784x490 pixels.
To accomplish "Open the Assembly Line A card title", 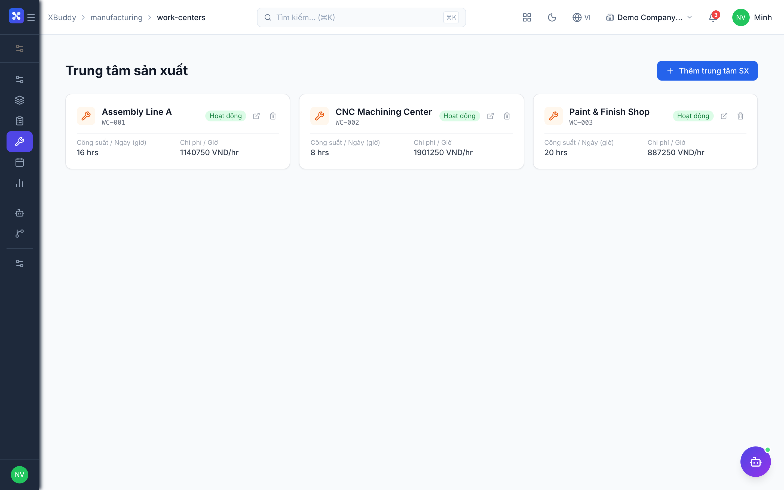I will 137,112.
